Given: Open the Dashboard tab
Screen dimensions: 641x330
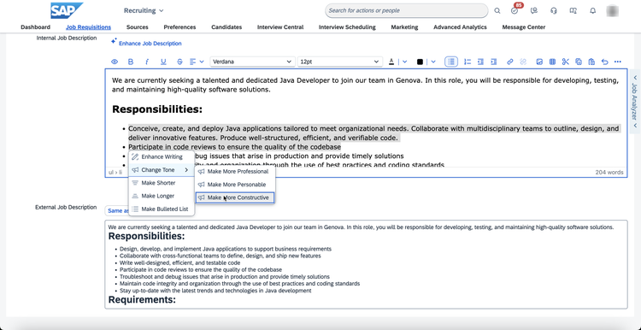Looking at the screenshot, I should coord(36,27).
